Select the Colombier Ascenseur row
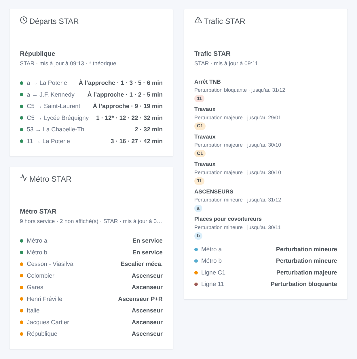This screenshot has width=357, height=359. [x=91, y=276]
